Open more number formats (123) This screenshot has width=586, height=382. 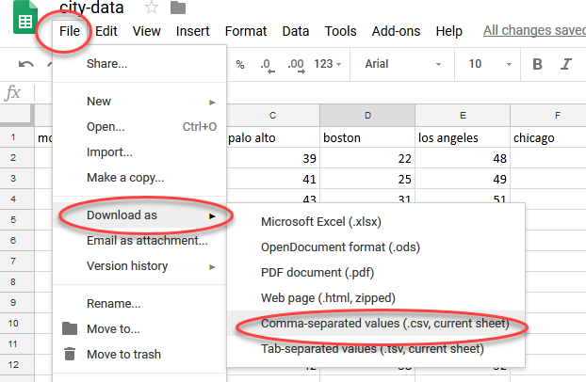[x=327, y=64]
